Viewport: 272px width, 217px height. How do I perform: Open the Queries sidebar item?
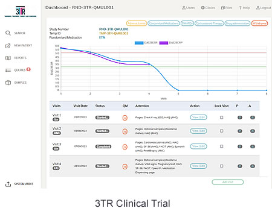tap(15, 70)
